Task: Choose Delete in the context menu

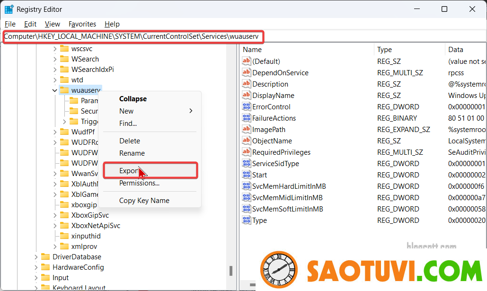Action: pos(151,141)
